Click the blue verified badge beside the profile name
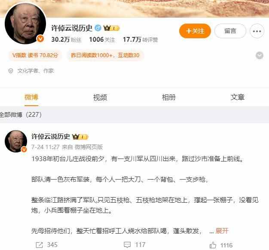The width and height of the screenshot is (269, 250). click(98, 28)
